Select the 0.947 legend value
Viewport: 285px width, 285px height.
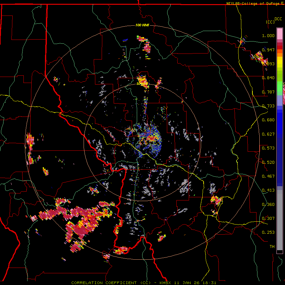point(268,50)
